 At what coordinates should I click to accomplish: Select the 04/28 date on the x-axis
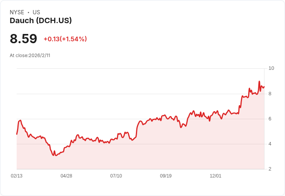click(66, 176)
